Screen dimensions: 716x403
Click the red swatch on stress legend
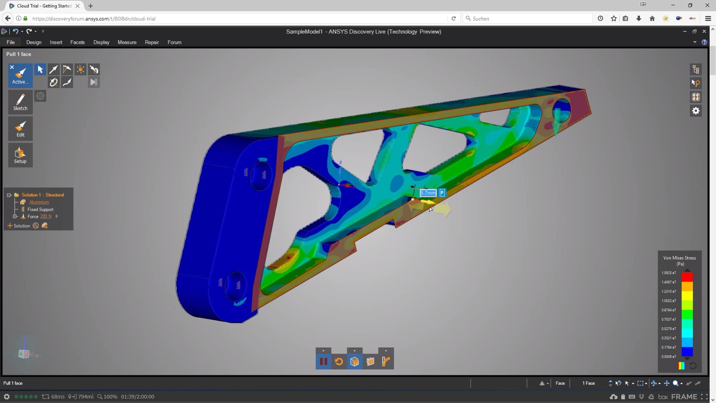(x=687, y=277)
